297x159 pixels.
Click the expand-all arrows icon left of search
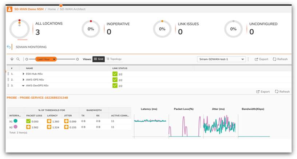(x=12, y=59)
